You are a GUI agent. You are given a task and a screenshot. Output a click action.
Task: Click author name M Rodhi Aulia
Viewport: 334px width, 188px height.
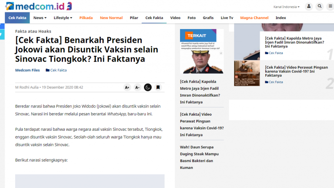point(27,88)
